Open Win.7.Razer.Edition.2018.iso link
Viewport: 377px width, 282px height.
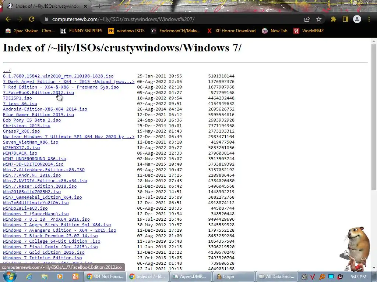tap(40, 186)
